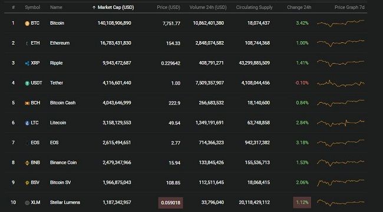Open the Bitcoin 7-day price graph
Image resolution: width=383 pixels, height=212 pixels.
pyautogui.click(x=341, y=23)
